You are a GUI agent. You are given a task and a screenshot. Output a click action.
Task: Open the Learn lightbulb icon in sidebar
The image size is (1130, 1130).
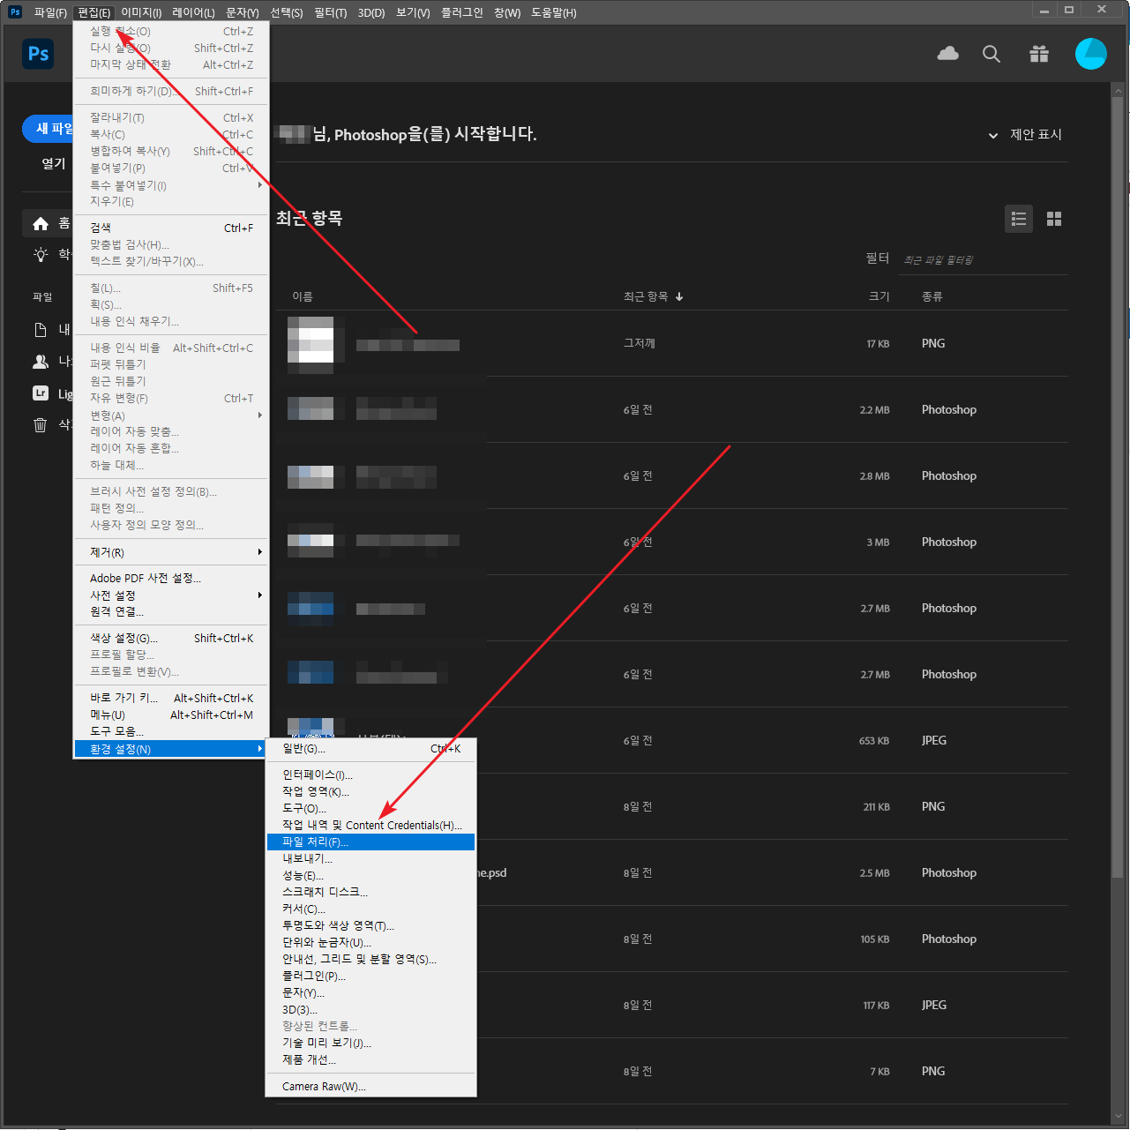(x=41, y=255)
